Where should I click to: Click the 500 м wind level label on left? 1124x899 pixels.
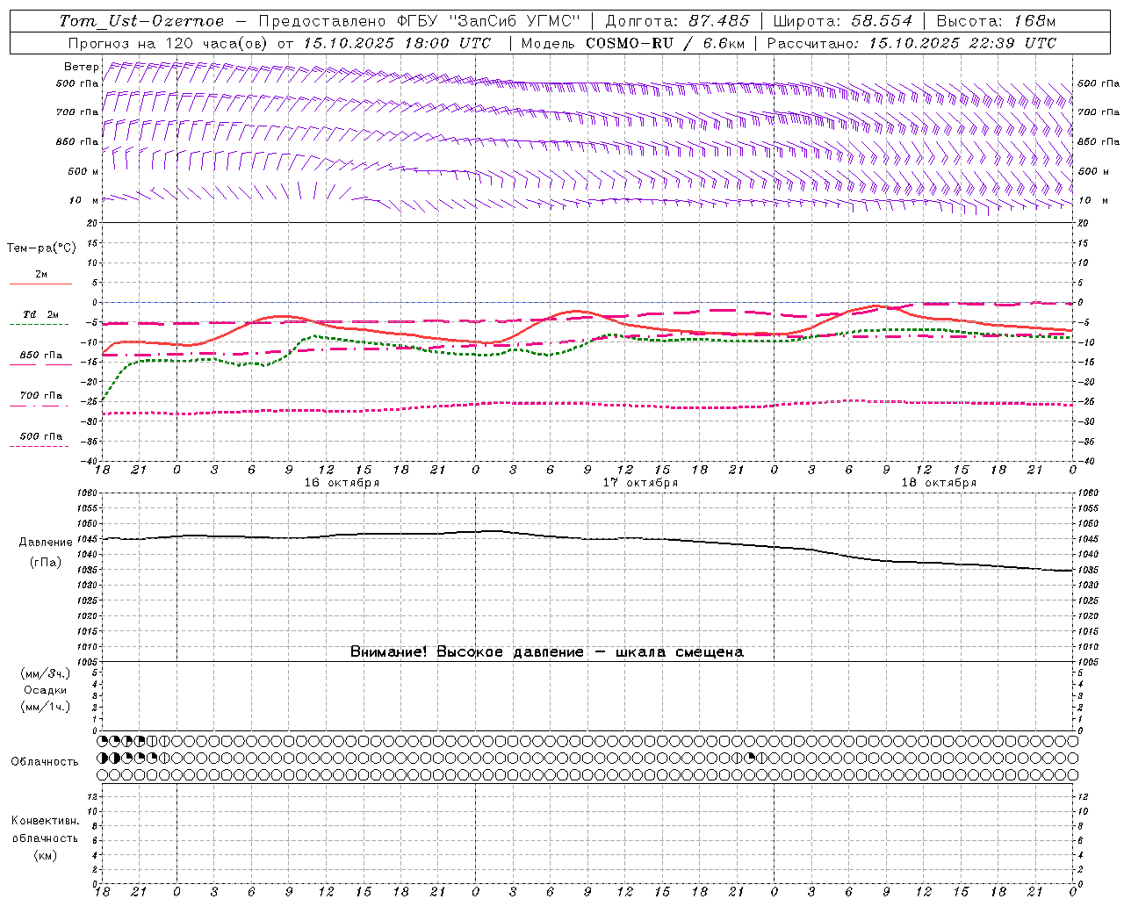[x=83, y=171]
